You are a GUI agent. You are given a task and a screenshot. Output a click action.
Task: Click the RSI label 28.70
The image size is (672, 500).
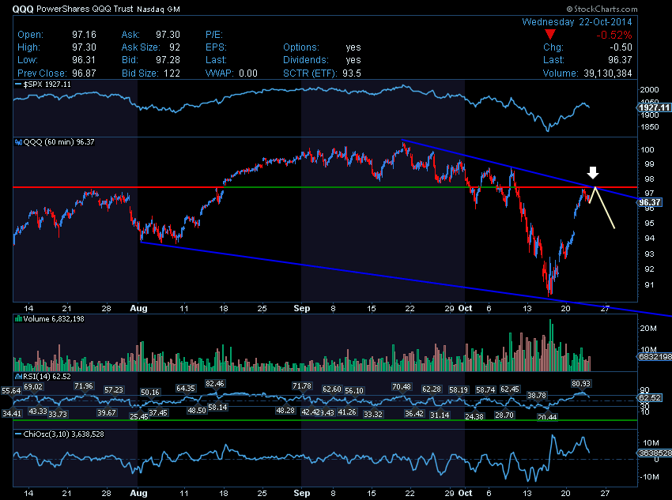click(x=504, y=415)
